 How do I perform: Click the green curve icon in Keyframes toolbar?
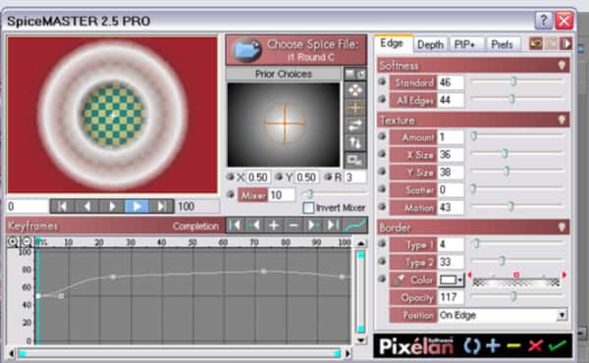355,226
